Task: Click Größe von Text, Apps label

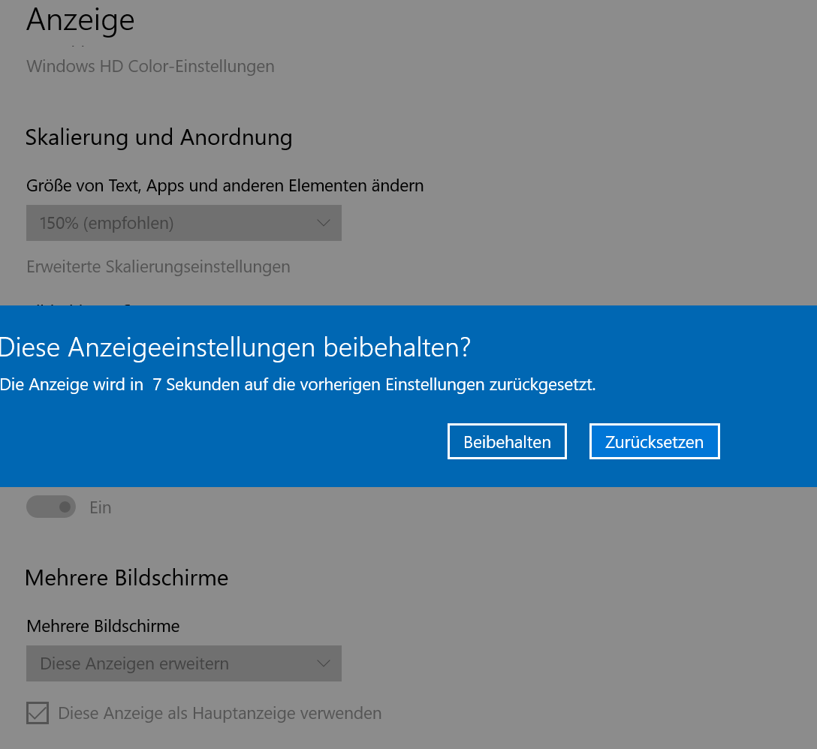Action: (x=225, y=186)
